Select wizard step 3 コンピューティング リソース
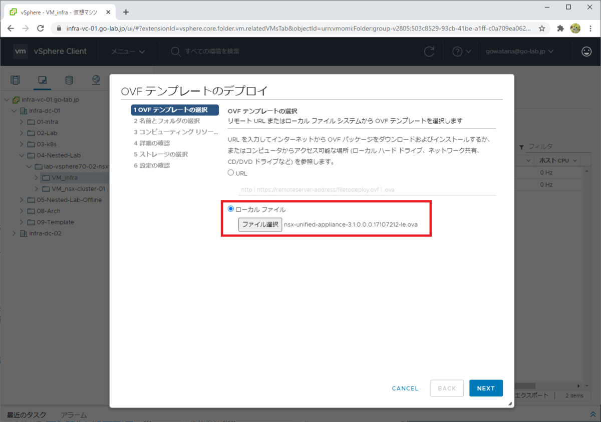The image size is (601, 422). (176, 132)
